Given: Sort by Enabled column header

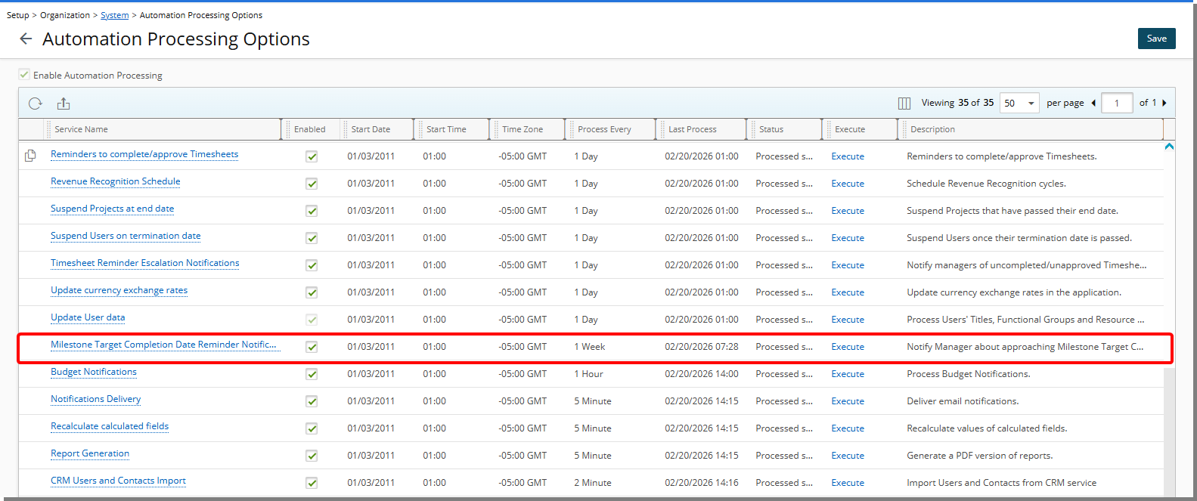Looking at the screenshot, I should (309, 129).
